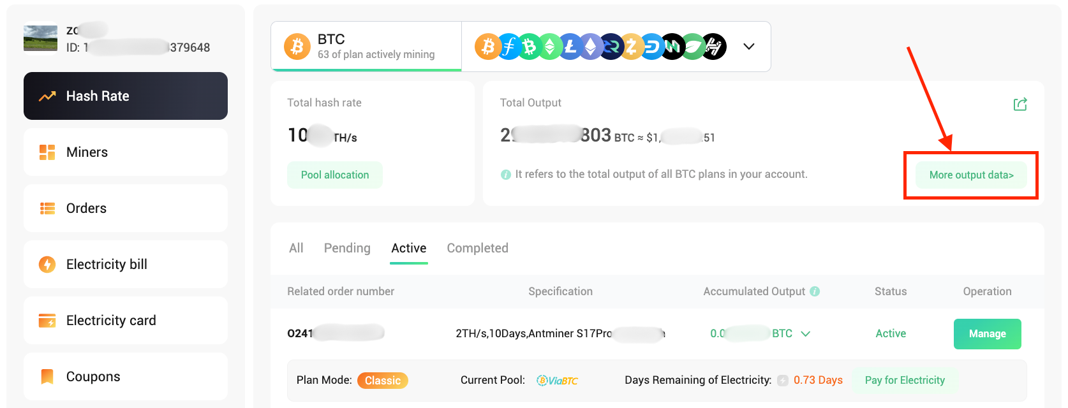1068x408 pixels.
Task: Open the Miners sidebar menu
Action: tap(126, 152)
